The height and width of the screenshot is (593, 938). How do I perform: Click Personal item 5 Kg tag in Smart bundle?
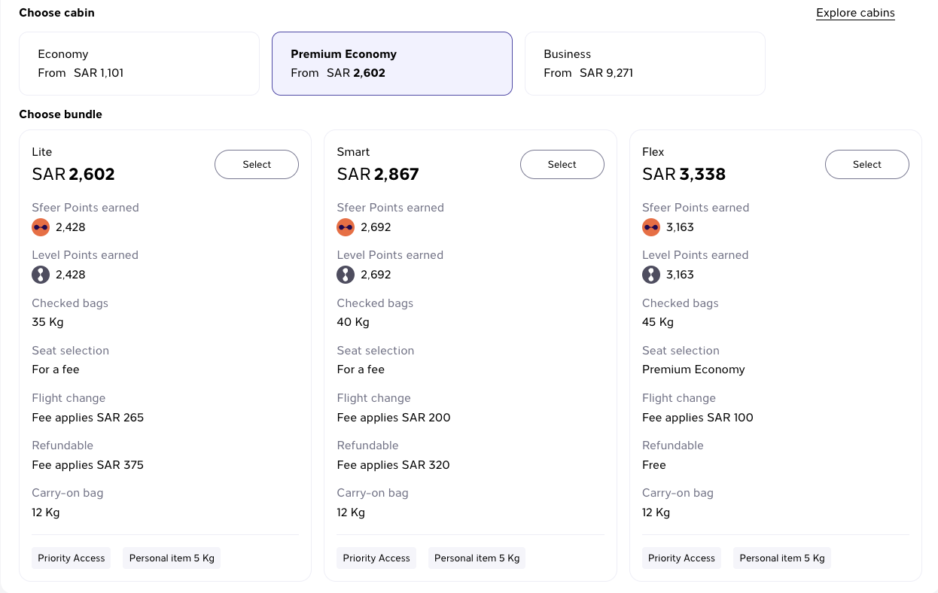[x=477, y=558]
